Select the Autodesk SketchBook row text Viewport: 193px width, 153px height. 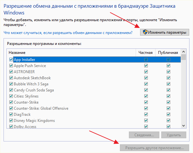[x=32, y=78]
